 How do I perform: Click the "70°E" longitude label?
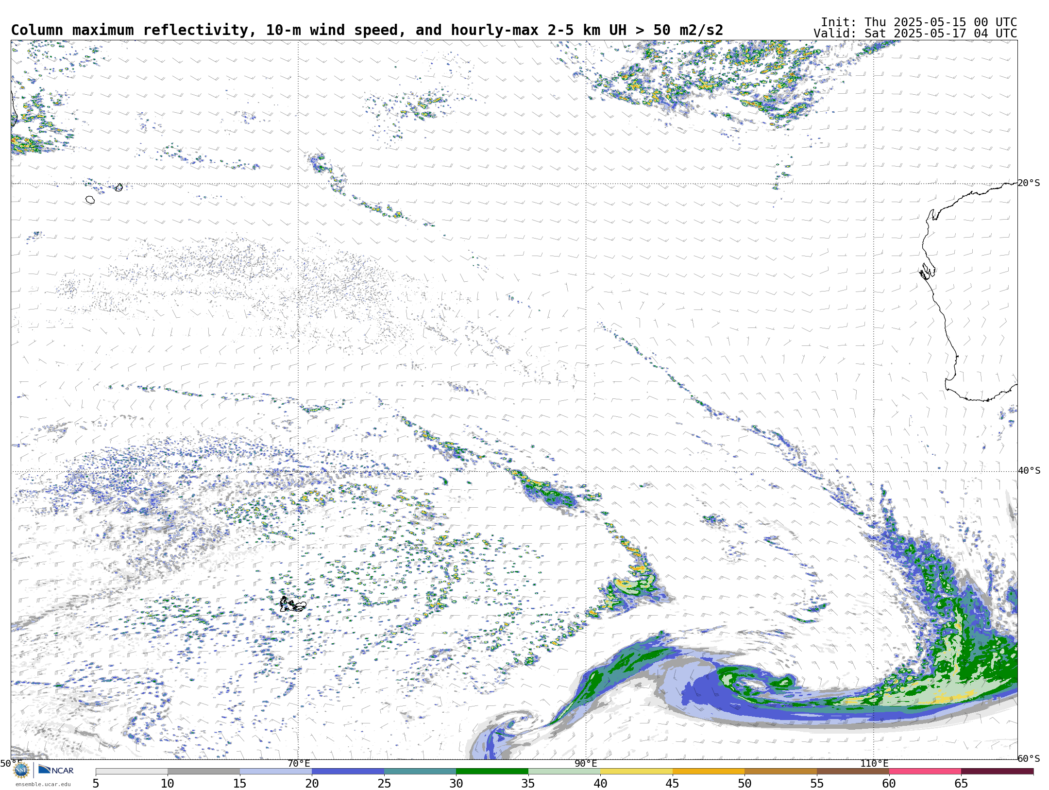(299, 764)
